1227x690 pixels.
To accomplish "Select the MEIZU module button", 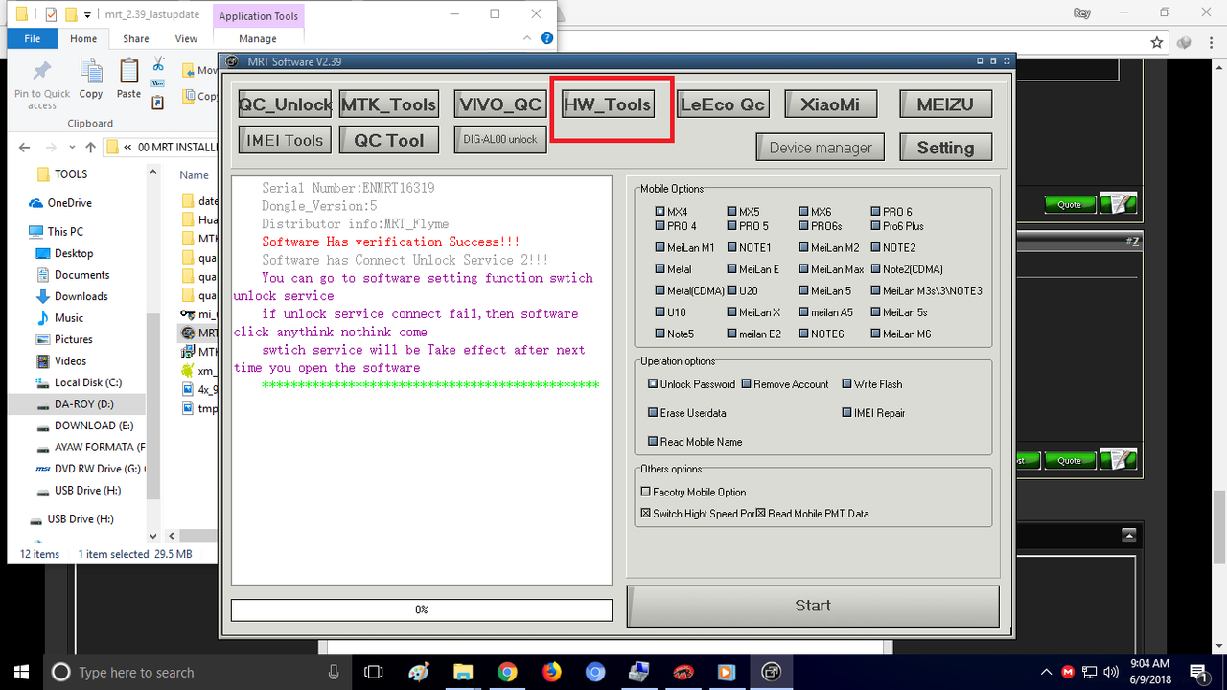I will click(945, 104).
